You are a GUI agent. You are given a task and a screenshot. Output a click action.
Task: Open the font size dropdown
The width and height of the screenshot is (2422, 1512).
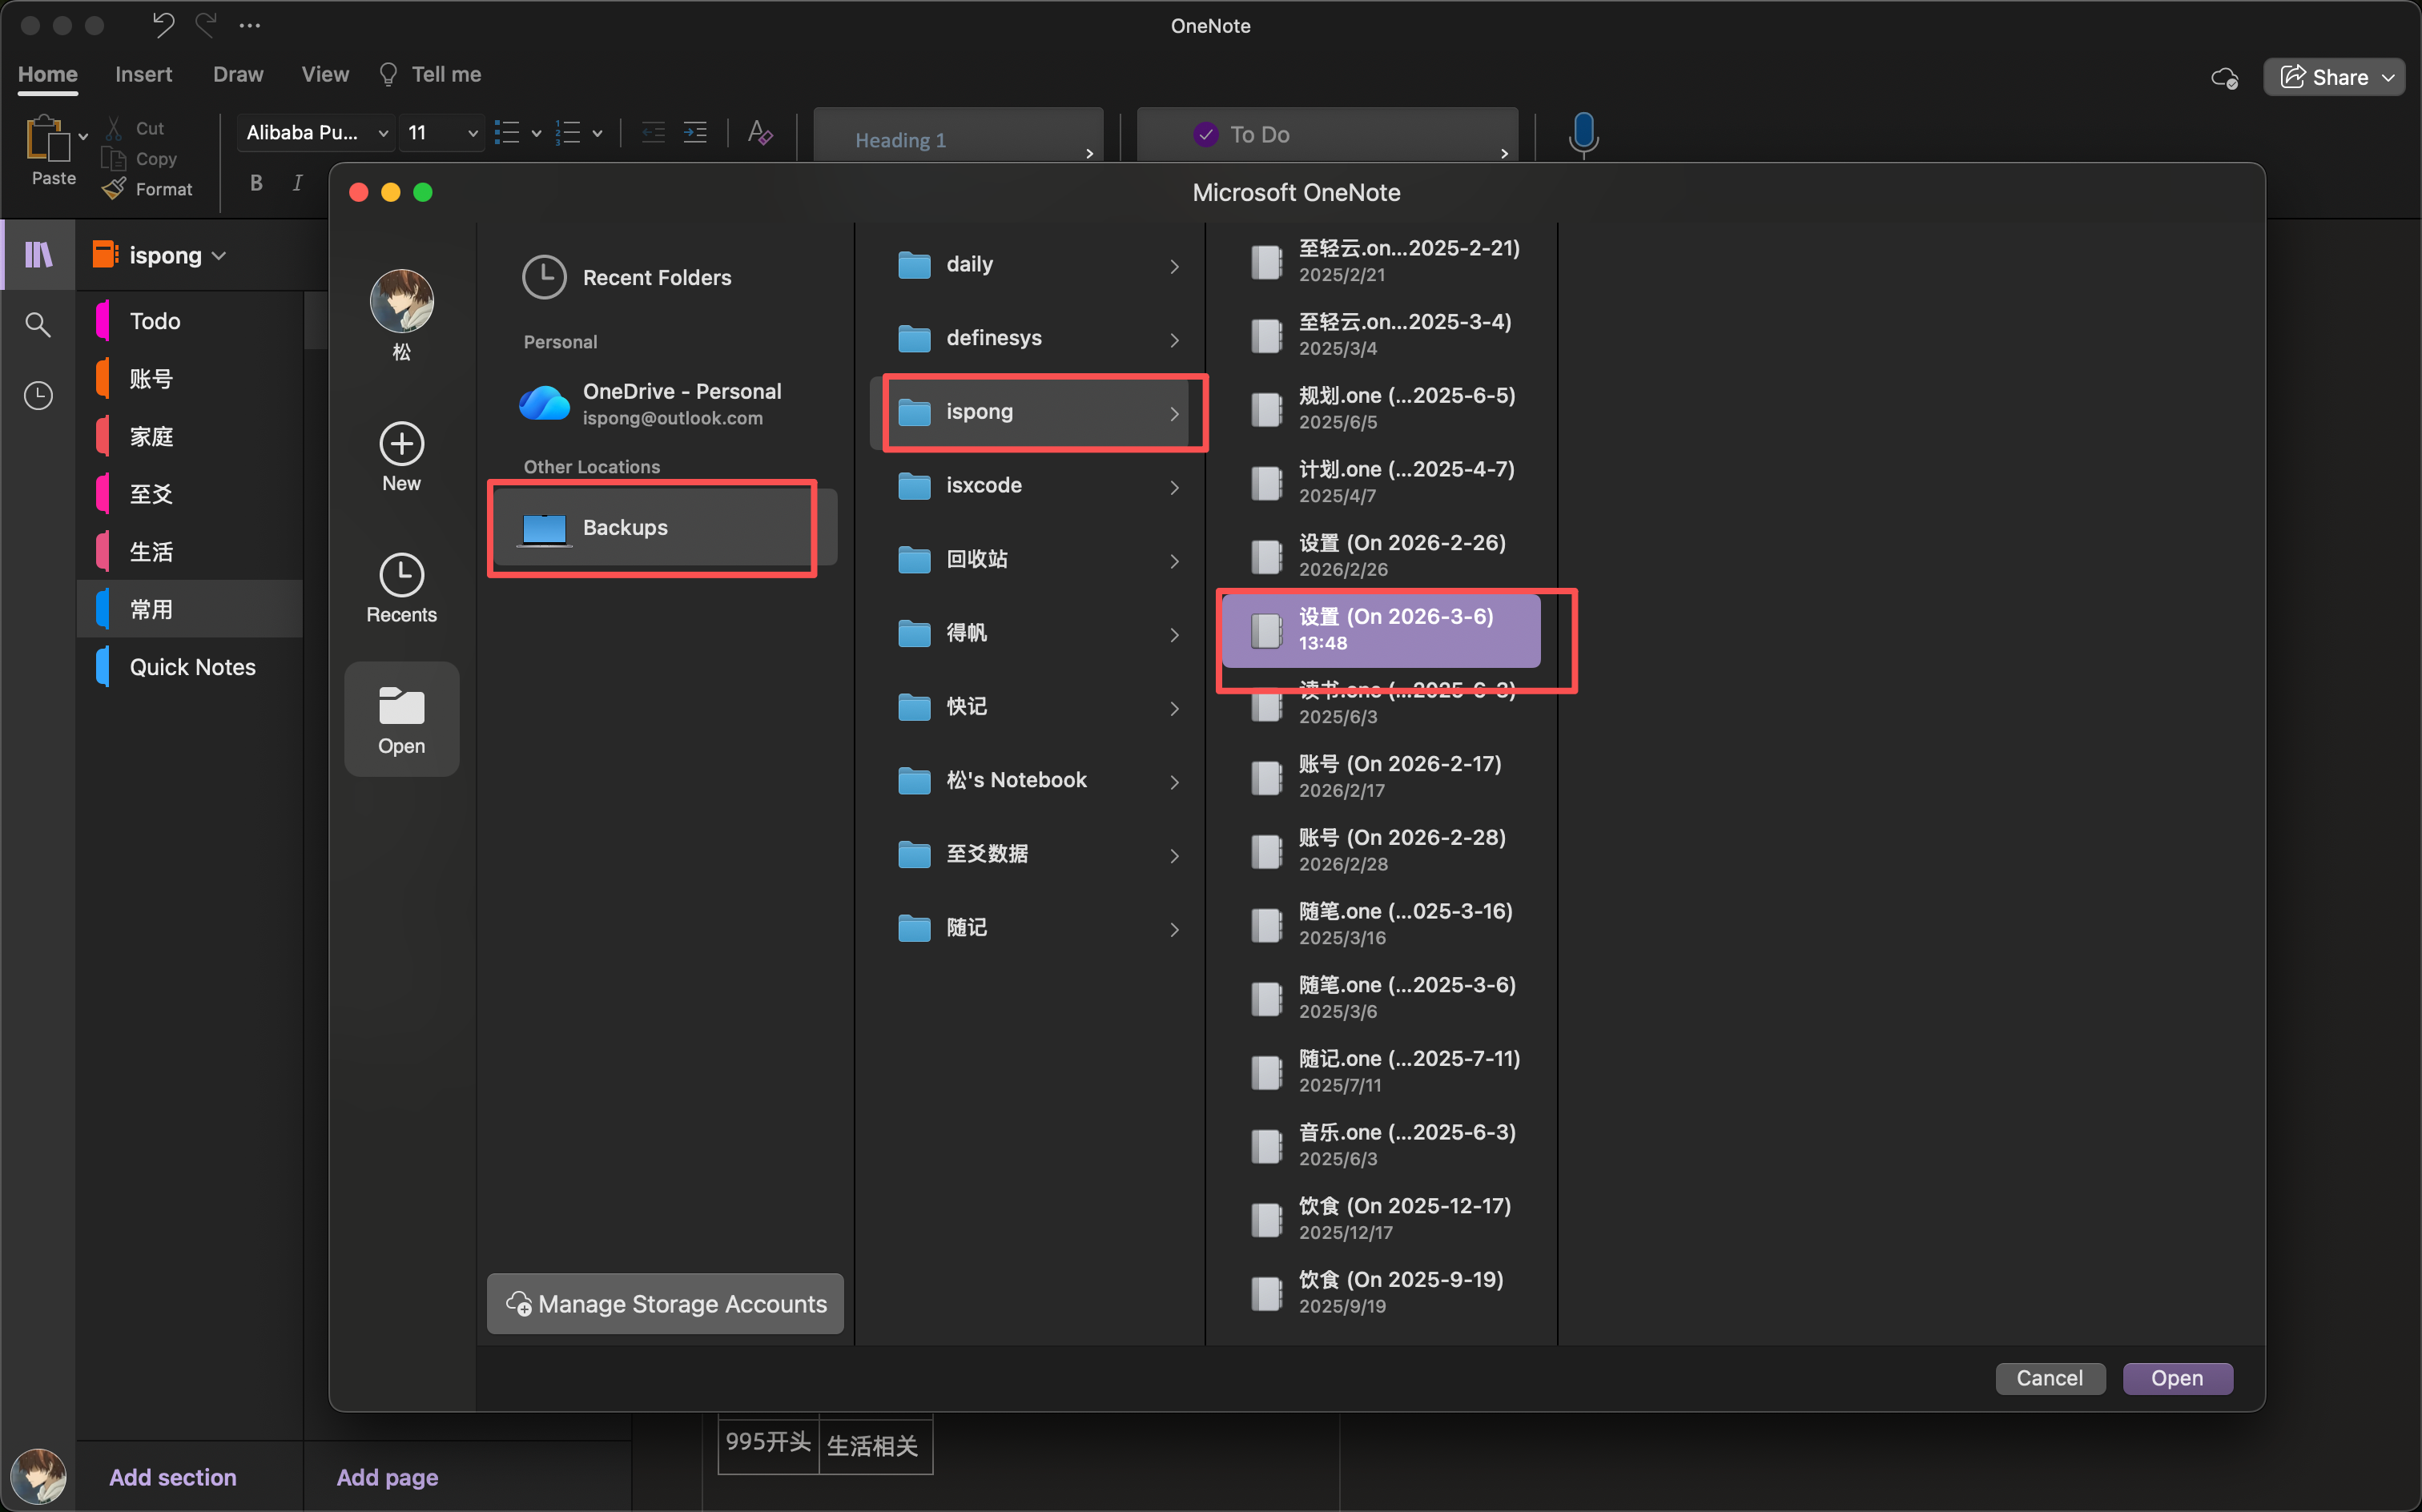click(472, 133)
